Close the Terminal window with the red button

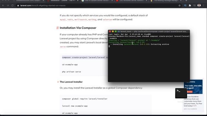(x=110, y=32)
